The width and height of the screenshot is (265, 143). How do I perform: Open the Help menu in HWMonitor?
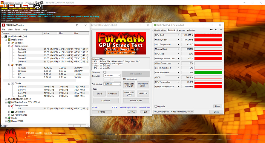click(x=25, y=29)
